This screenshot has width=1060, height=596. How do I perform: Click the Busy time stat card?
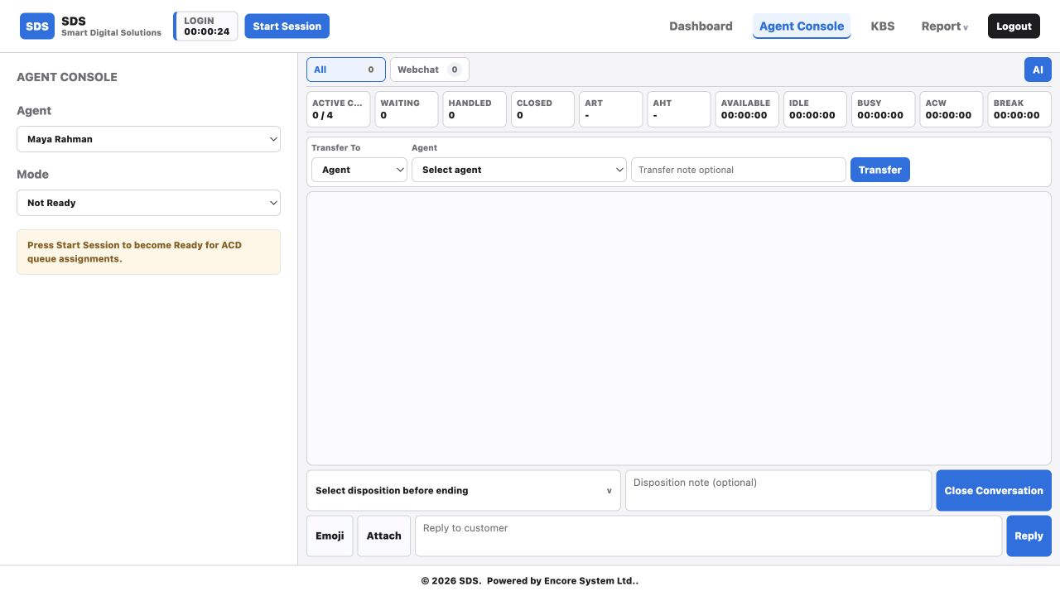pyautogui.click(x=884, y=109)
